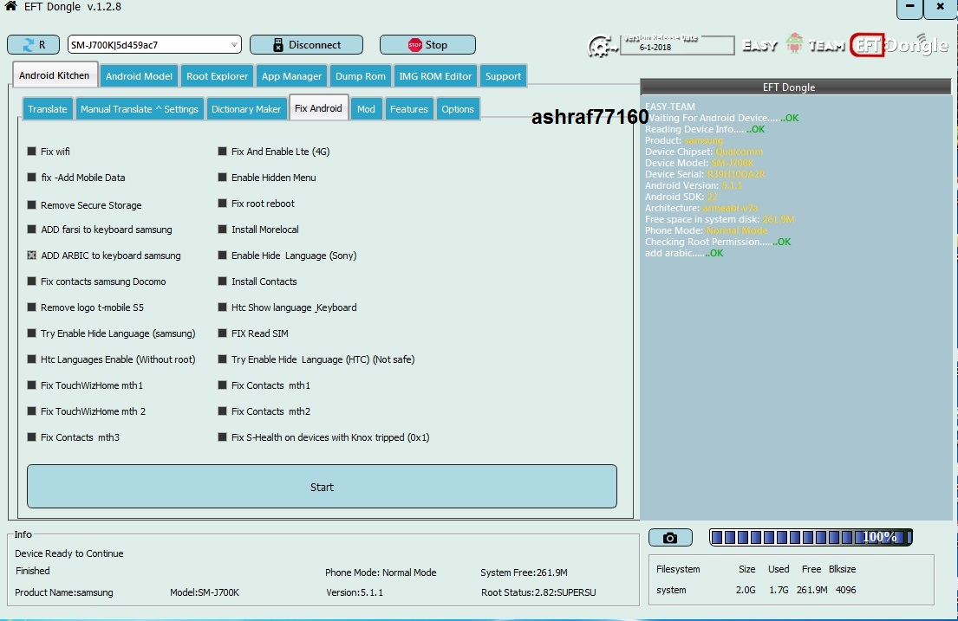
Task: Open Manual Translate ^ Settings sub-tab
Action: point(140,108)
